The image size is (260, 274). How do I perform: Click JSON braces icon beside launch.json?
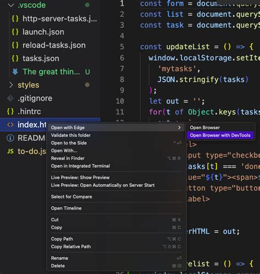coord(15,32)
